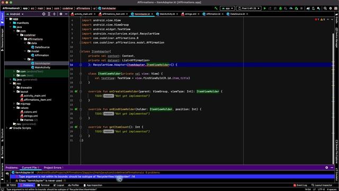Viewport: 339px width, 191px height.
Task: Open the Profile app icon in toolbar
Action: [291, 8]
